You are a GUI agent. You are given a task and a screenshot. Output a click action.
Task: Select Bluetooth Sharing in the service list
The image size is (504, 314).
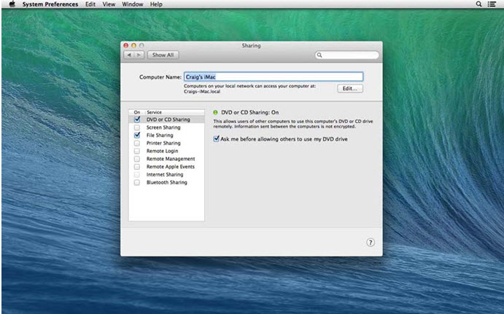[x=166, y=182]
